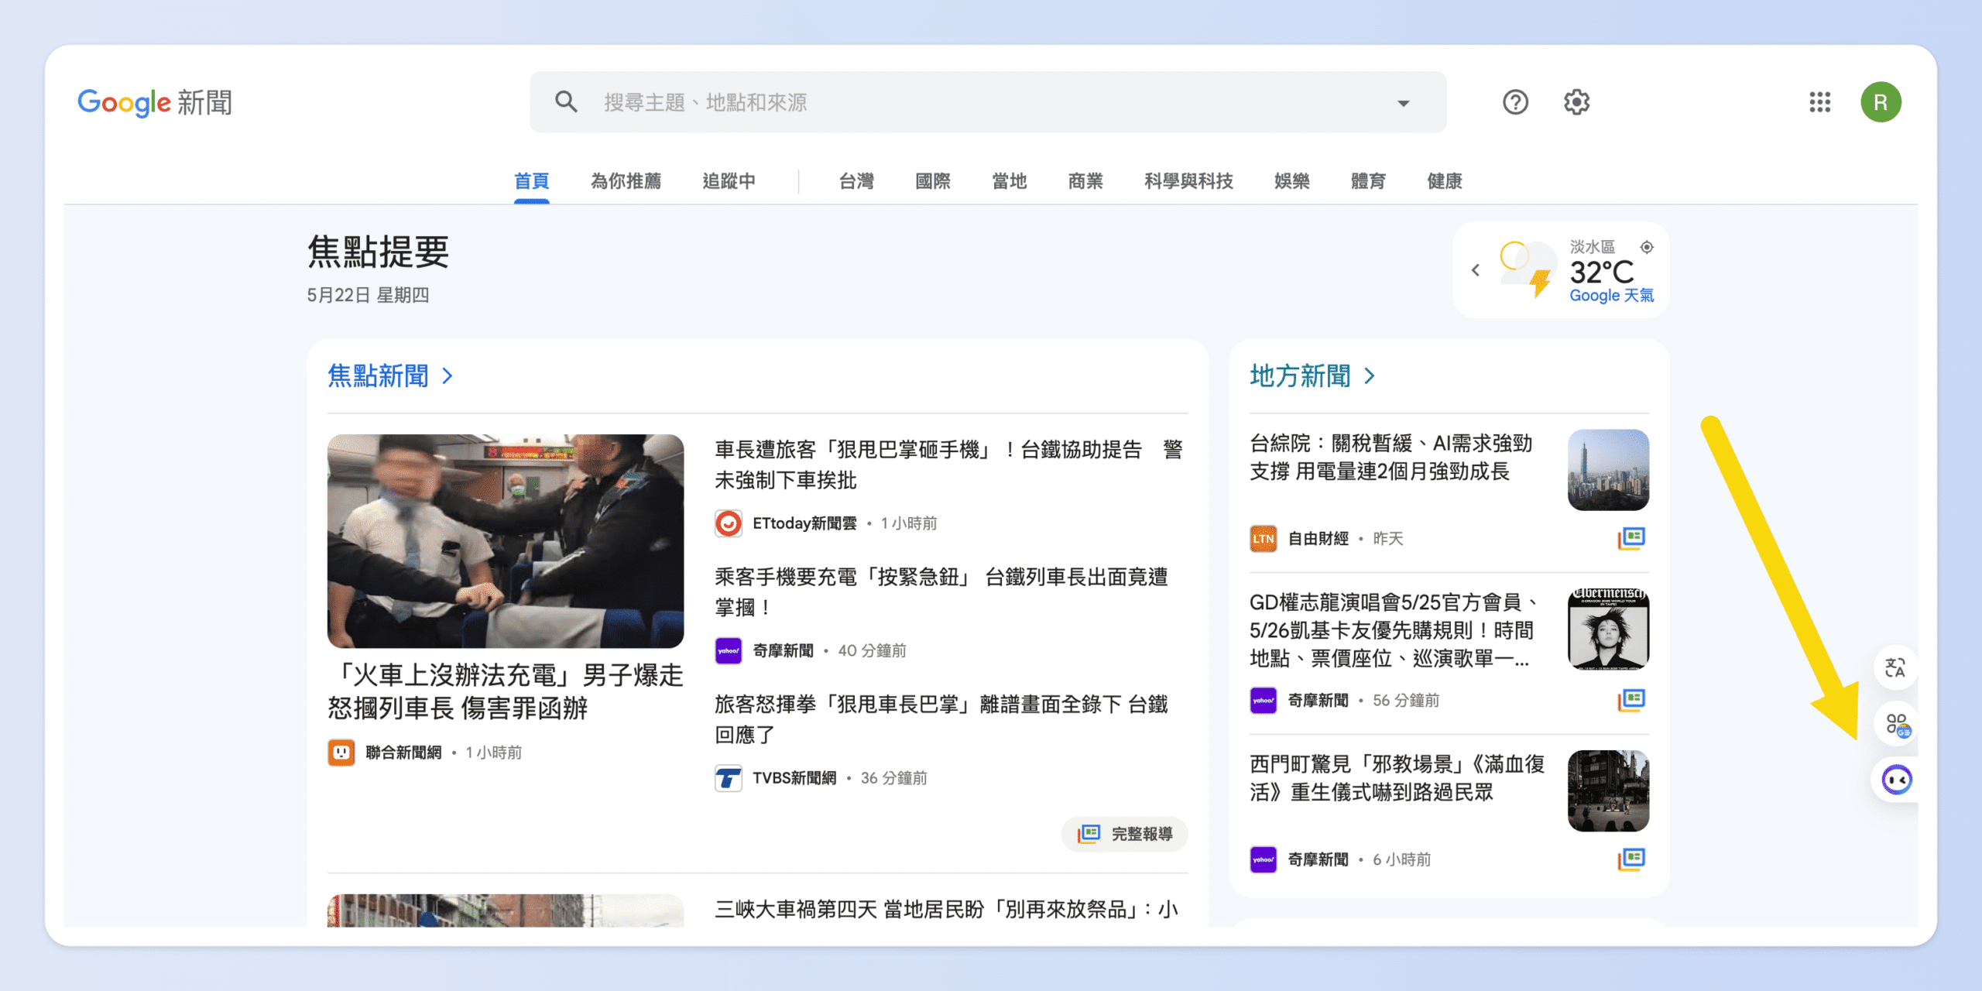Open the Google 天氣 link
Image resolution: width=1982 pixels, height=991 pixels.
coord(1611,296)
